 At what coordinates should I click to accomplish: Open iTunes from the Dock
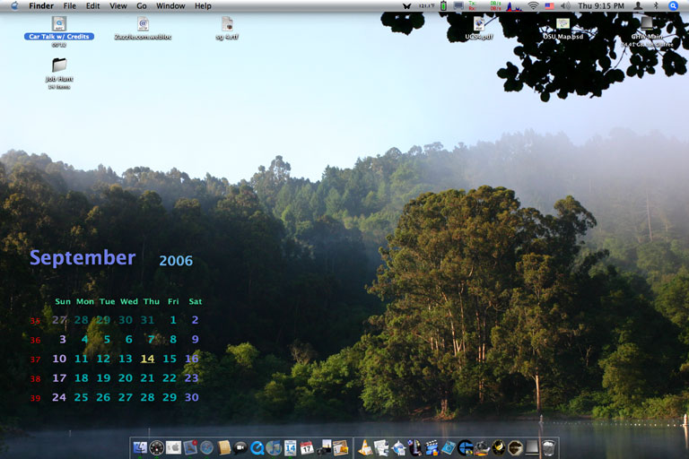274,447
